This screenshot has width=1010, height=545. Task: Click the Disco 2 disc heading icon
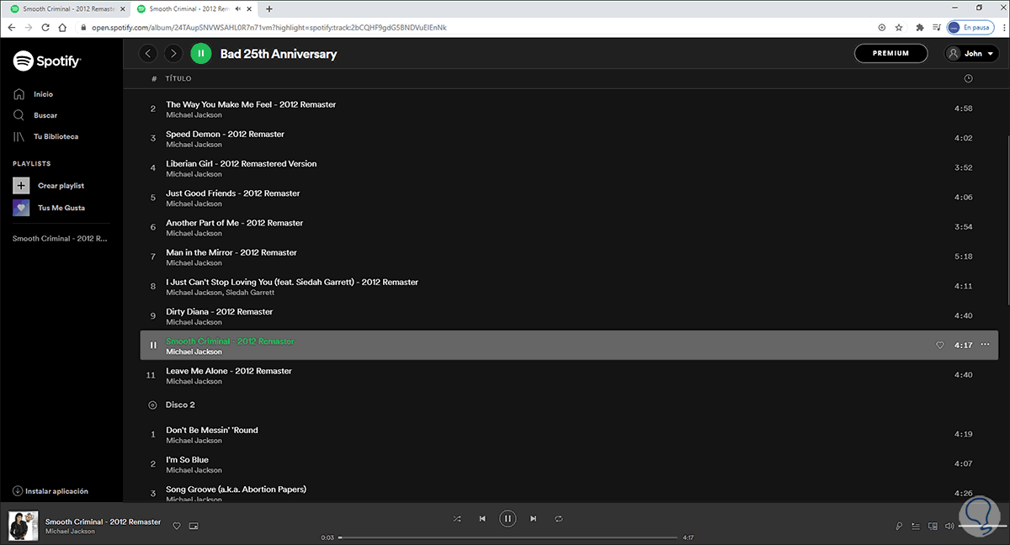pyautogui.click(x=152, y=405)
